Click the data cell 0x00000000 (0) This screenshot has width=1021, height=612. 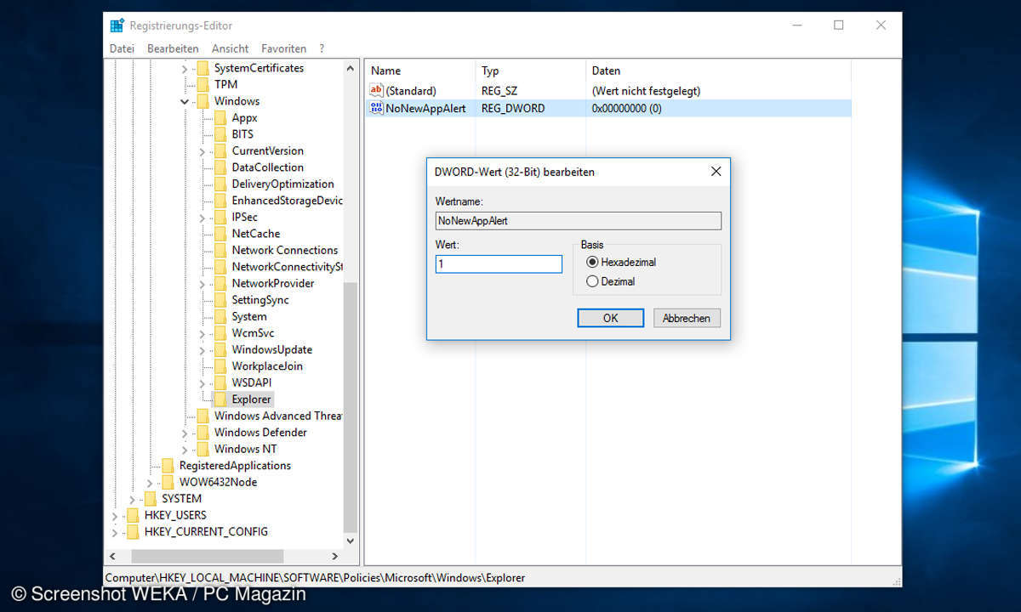point(626,108)
